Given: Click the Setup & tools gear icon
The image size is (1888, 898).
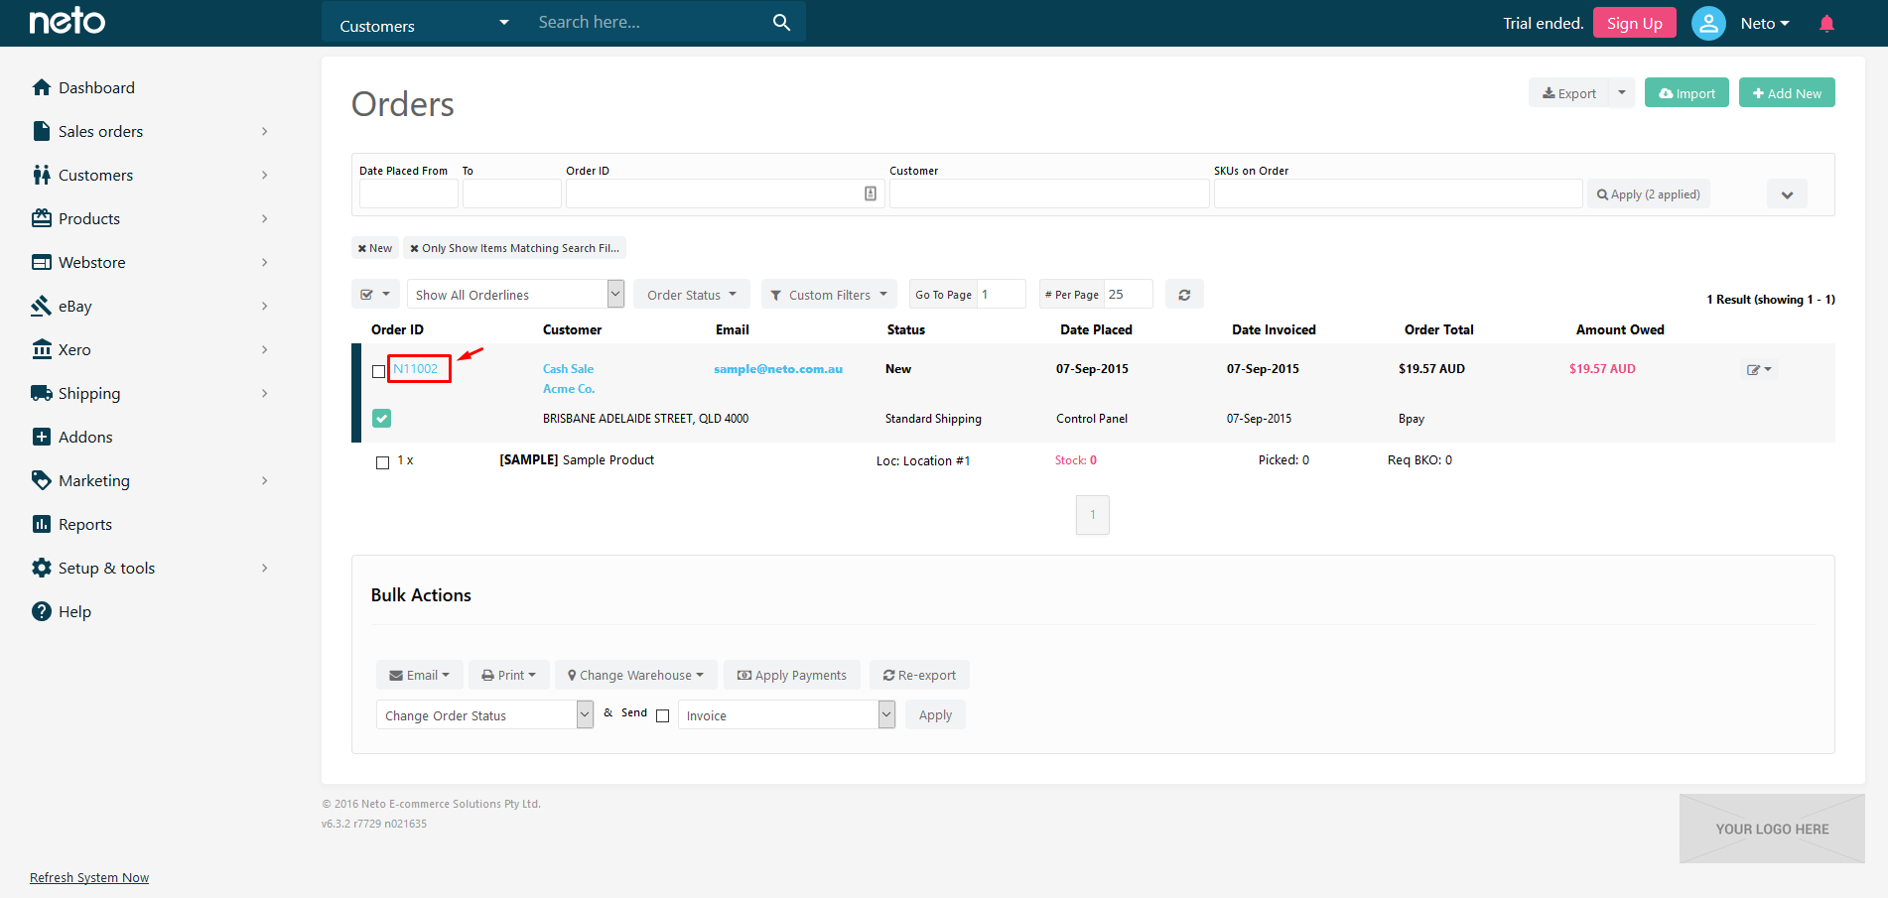Looking at the screenshot, I should click(42, 568).
